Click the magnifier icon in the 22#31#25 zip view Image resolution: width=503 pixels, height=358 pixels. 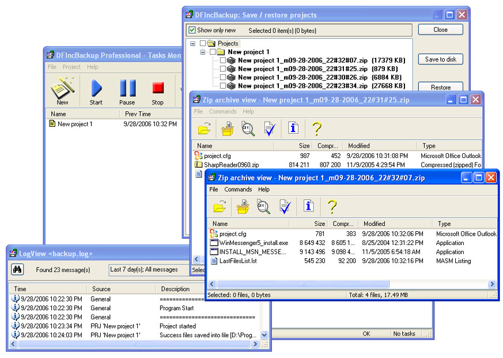click(x=248, y=129)
